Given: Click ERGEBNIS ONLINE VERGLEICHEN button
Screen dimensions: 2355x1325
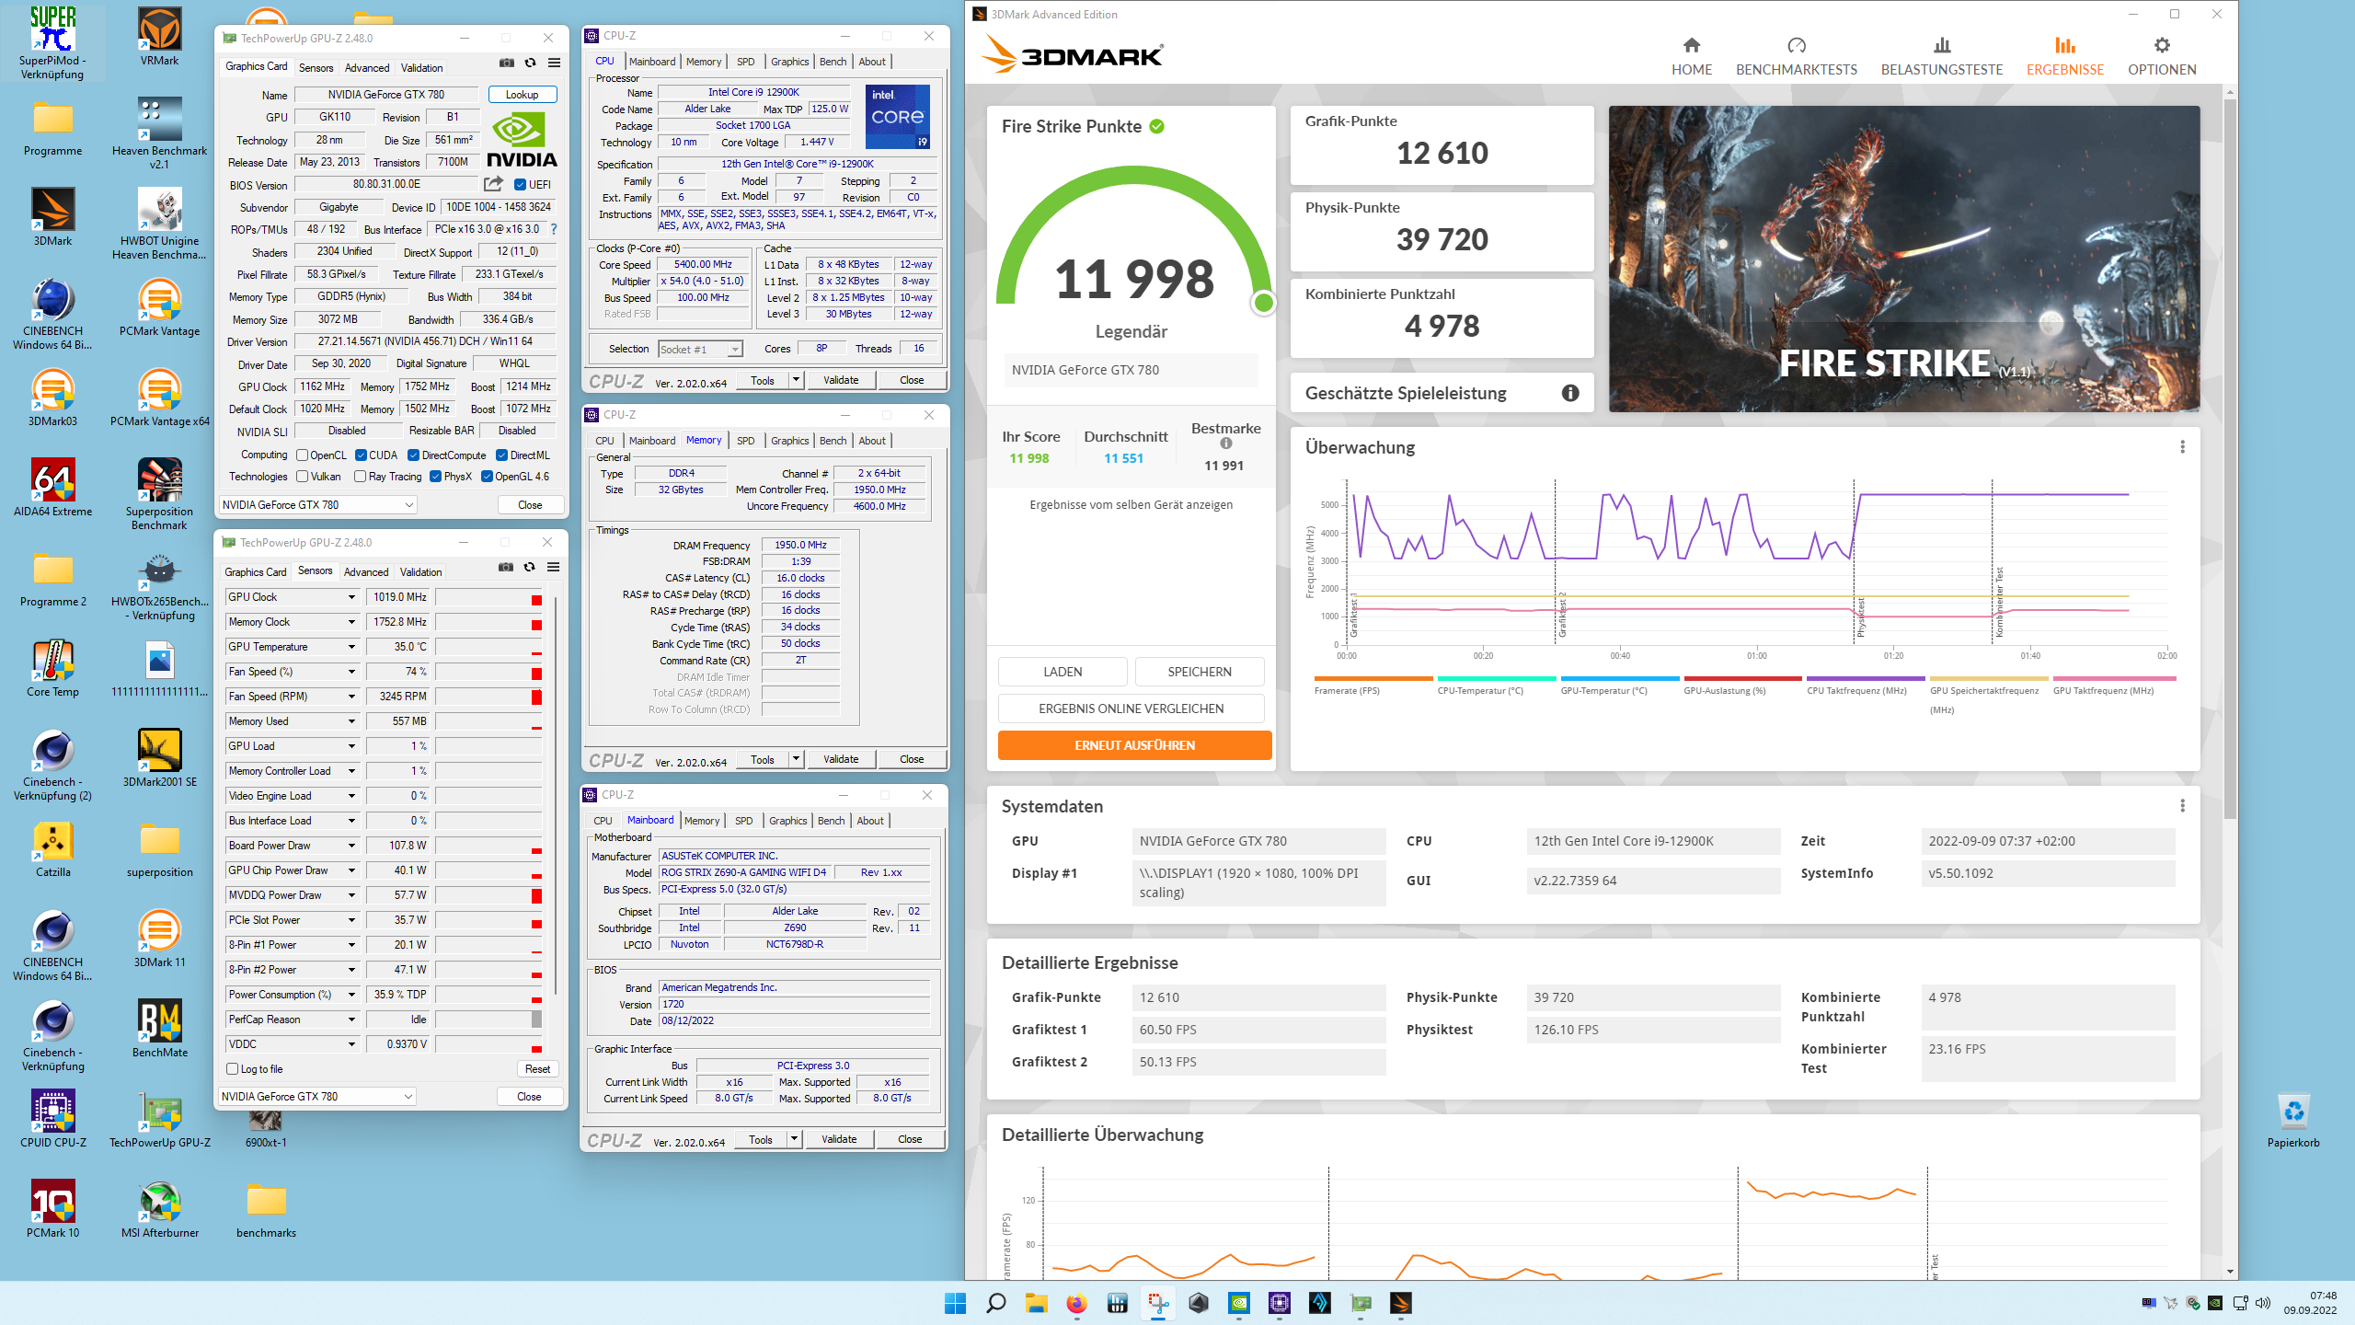Looking at the screenshot, I should (1131, 709).
